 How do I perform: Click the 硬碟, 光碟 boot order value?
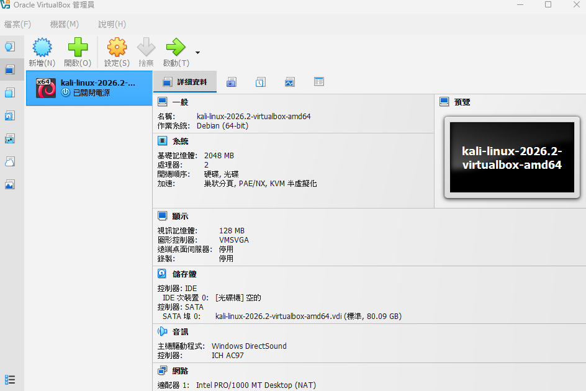(221, 174)
